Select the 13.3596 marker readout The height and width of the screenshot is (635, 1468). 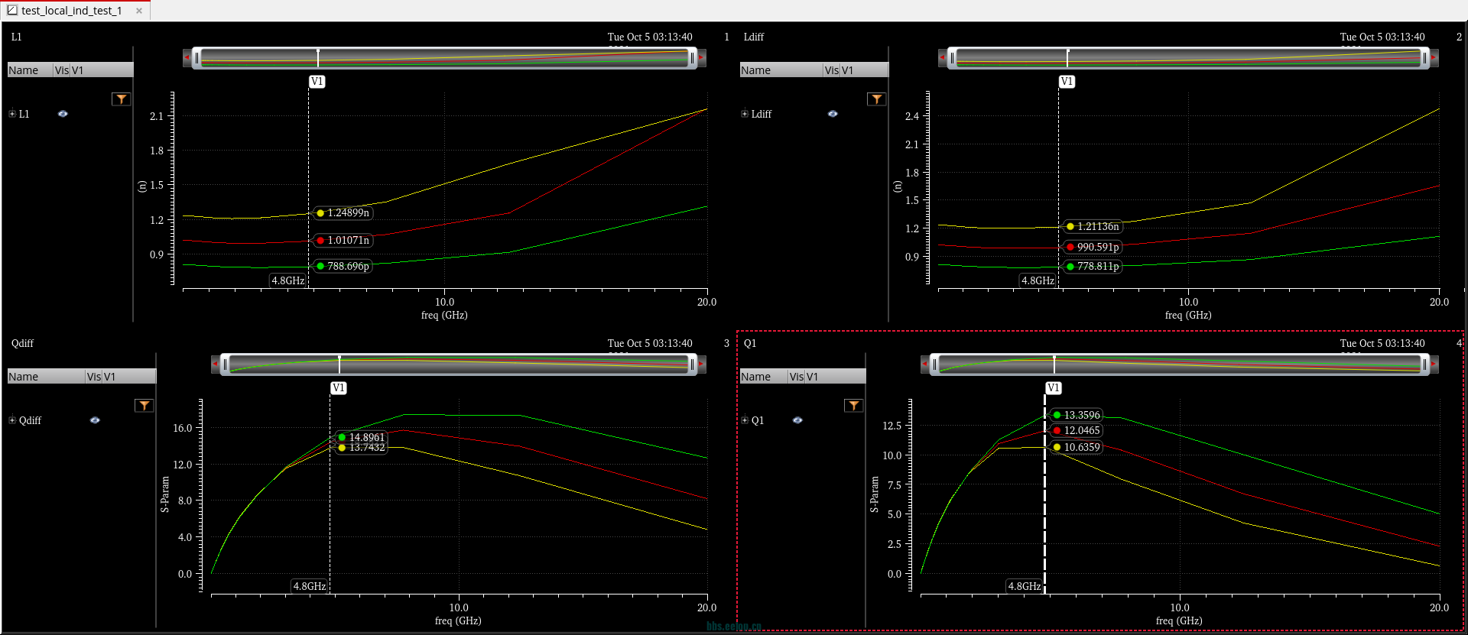(1076, 415)
